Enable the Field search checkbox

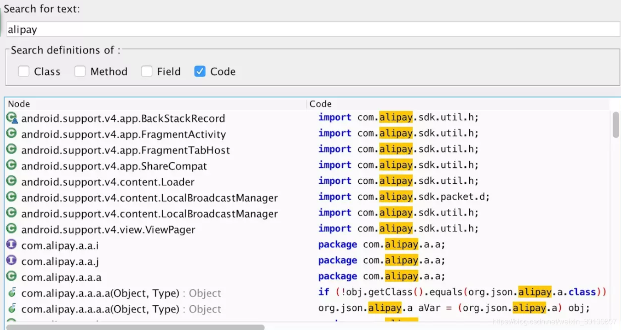coord(147,71)
